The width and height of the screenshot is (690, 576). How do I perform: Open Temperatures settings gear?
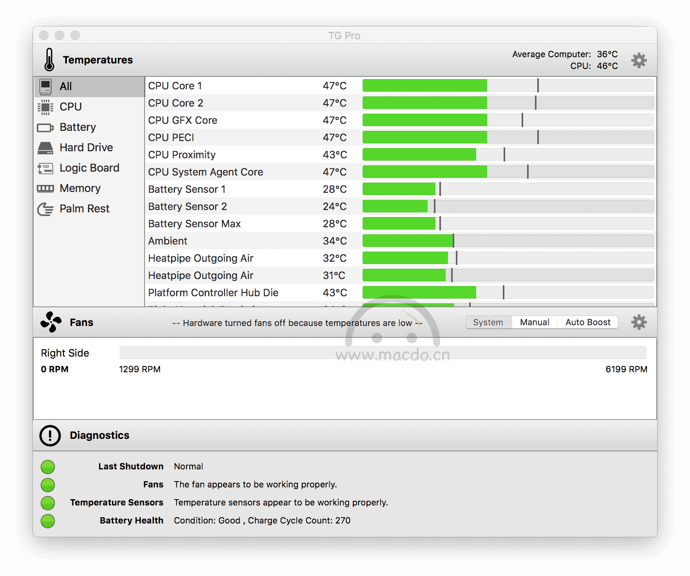tap(639, 60)
